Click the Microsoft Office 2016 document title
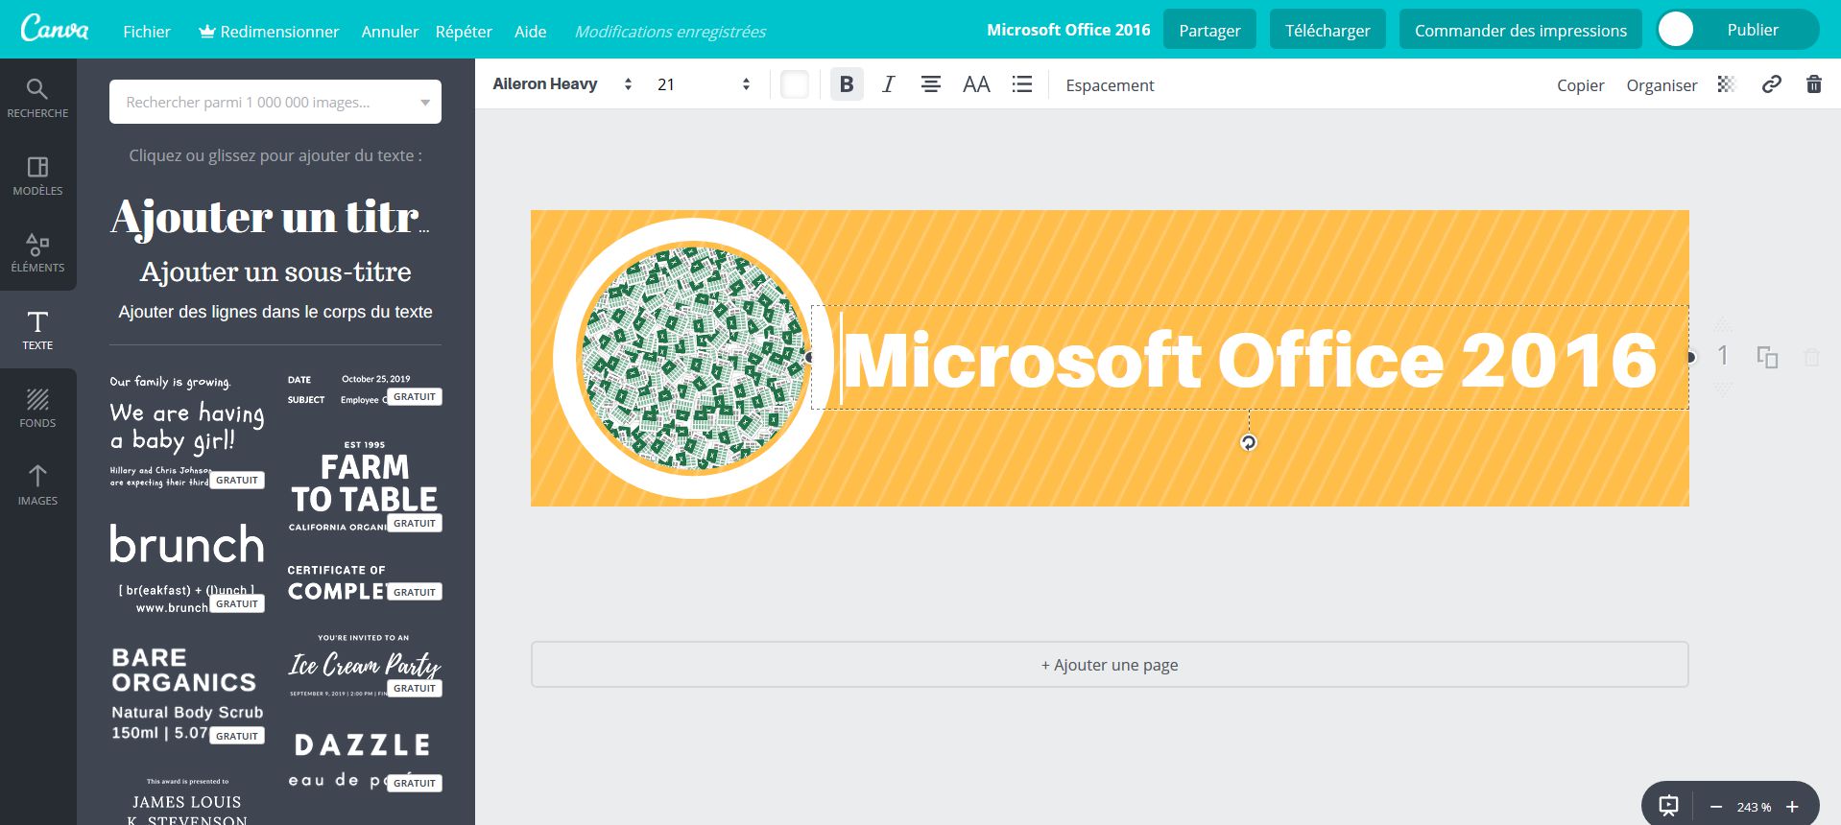 (x=1068, y=30)
